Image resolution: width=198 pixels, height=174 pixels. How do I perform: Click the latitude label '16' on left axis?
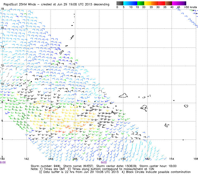(x=2, y=28)
